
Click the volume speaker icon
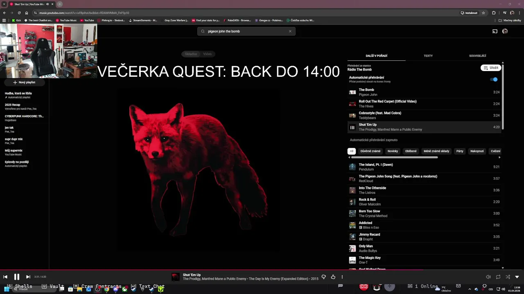[x=488, y=277]
